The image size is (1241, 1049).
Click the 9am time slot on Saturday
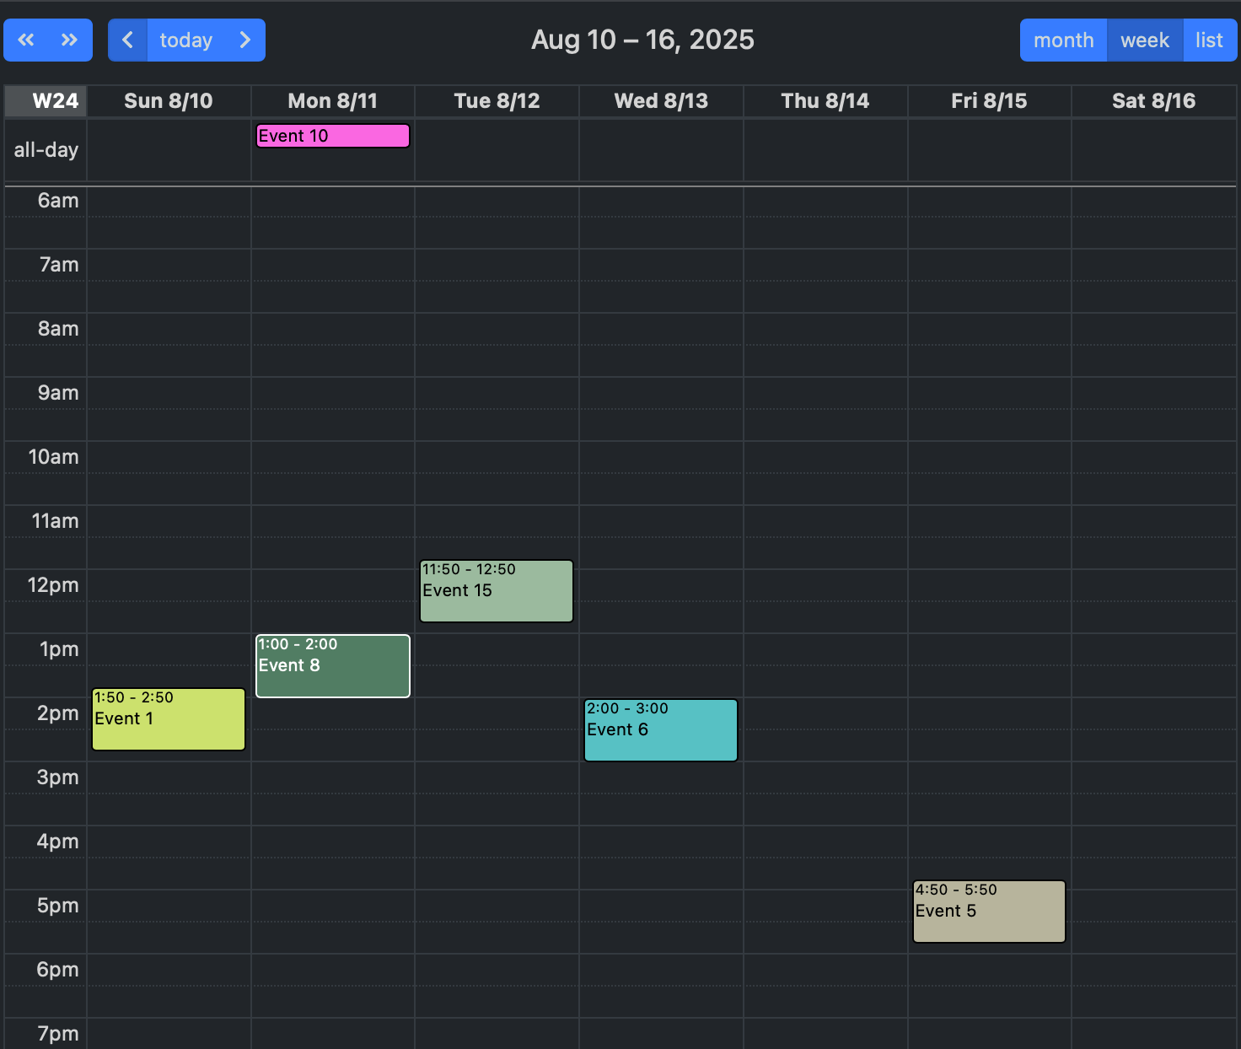coord(1153,393)
